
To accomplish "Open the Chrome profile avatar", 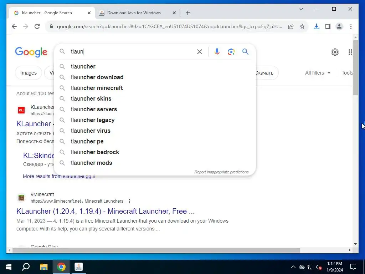I will (x=339, y=26).
